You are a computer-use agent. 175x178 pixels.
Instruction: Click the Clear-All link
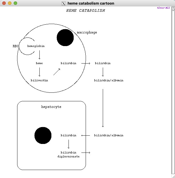pyautogui.click(x=163, y=8)
